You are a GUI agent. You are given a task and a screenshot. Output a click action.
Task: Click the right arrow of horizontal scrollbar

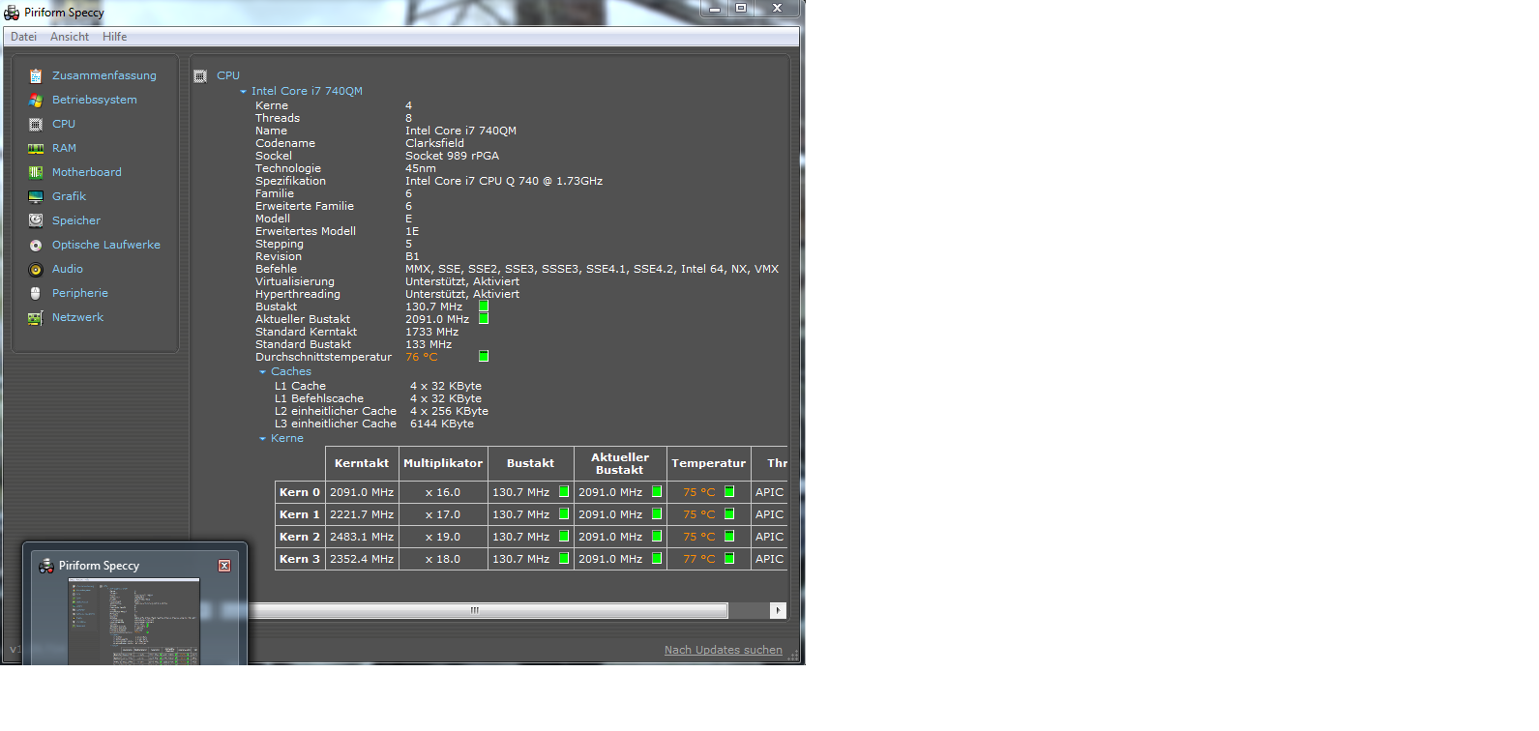coord(778,610)
